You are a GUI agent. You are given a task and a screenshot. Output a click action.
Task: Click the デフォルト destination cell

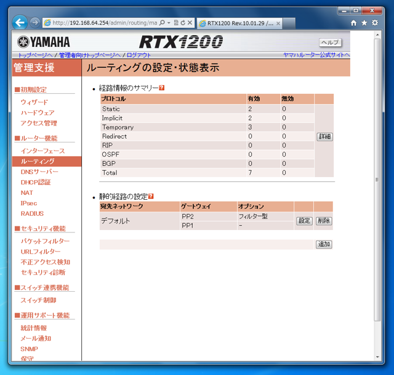pos(140,221)
